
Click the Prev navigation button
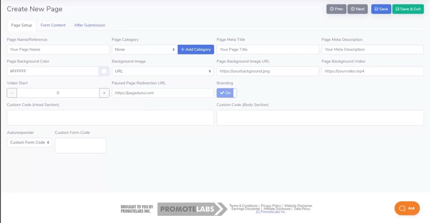(x=336, y=9)
